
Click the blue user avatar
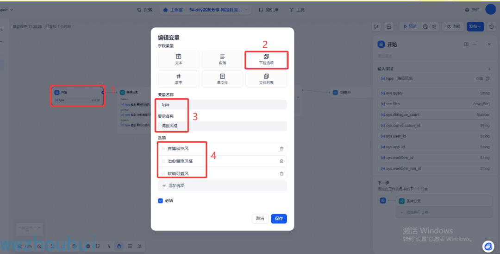pyautogui.click(x=490, y=10)
